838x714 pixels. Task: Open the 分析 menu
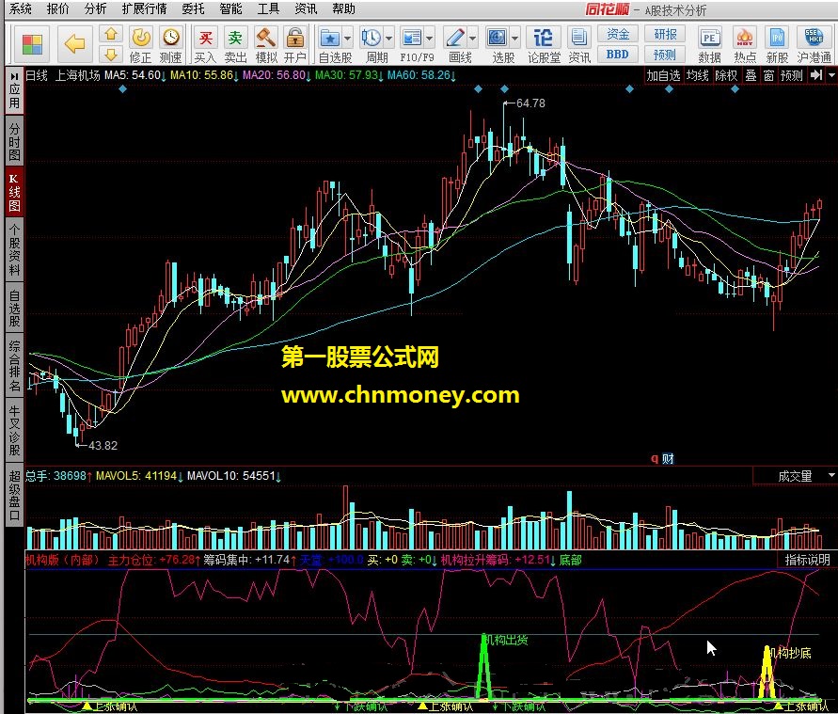pyautogui.click(x=95, y=8)
